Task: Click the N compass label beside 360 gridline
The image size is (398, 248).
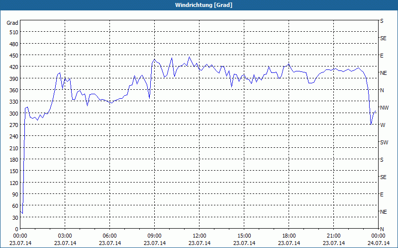Action: click(x=382, y=90)
